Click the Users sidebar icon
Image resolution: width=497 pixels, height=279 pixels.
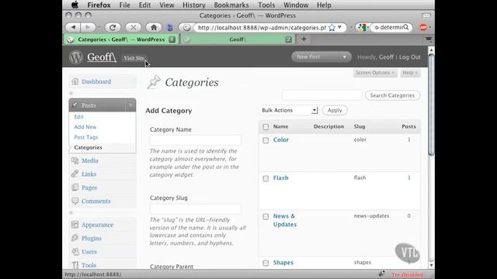click(75, 251)
